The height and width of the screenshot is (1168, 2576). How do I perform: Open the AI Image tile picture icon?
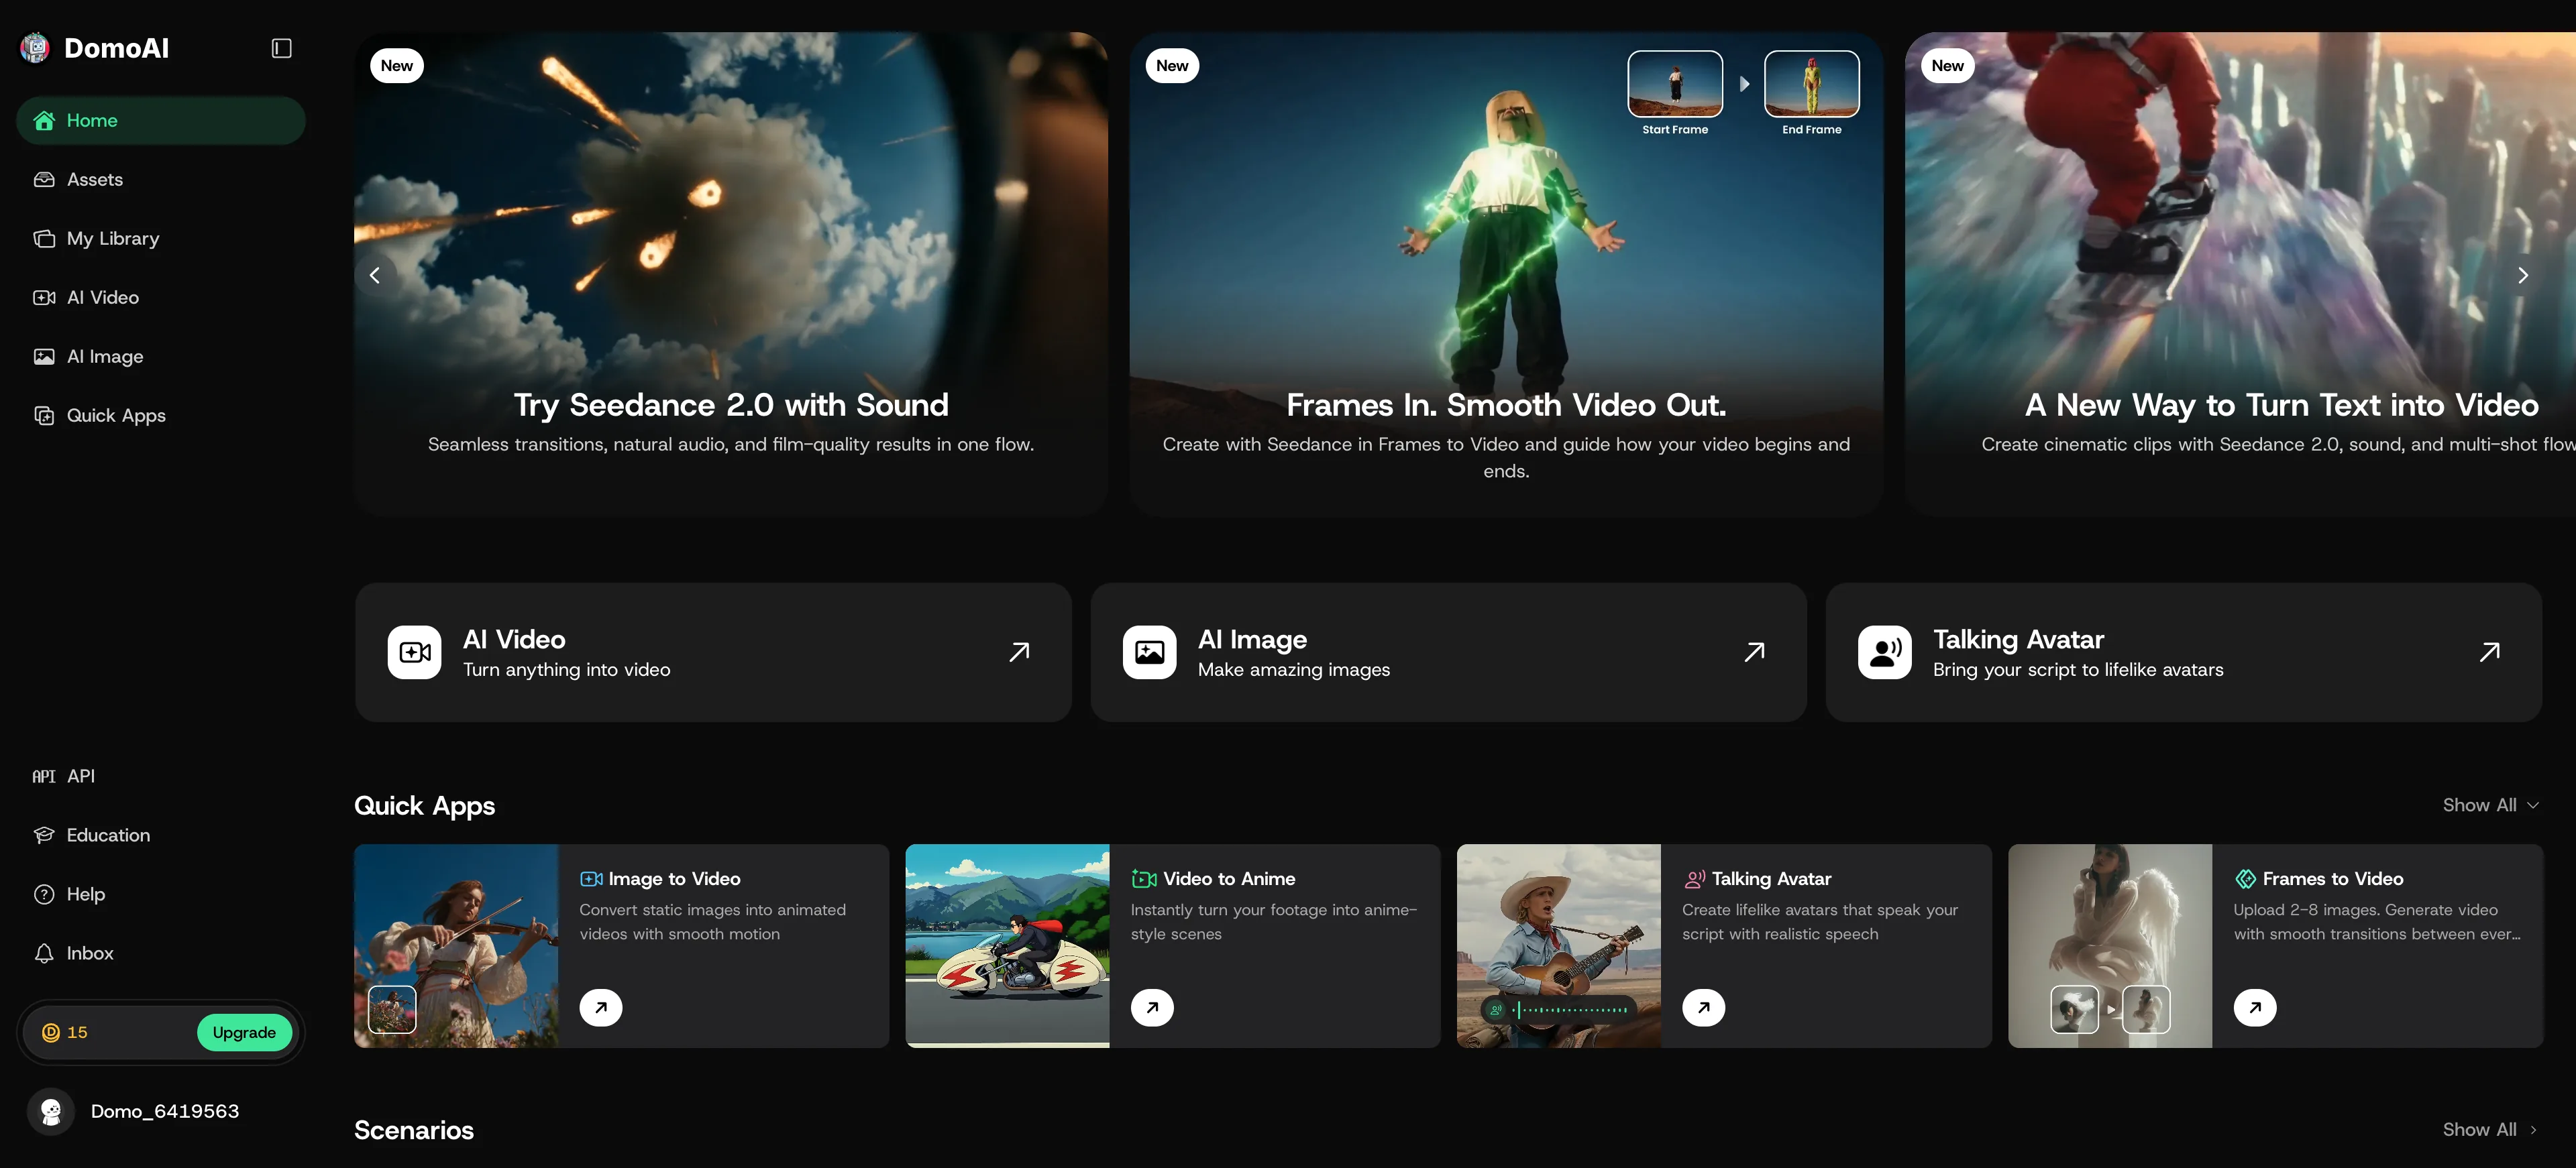pyautogui.click(x=1149, y=652)
